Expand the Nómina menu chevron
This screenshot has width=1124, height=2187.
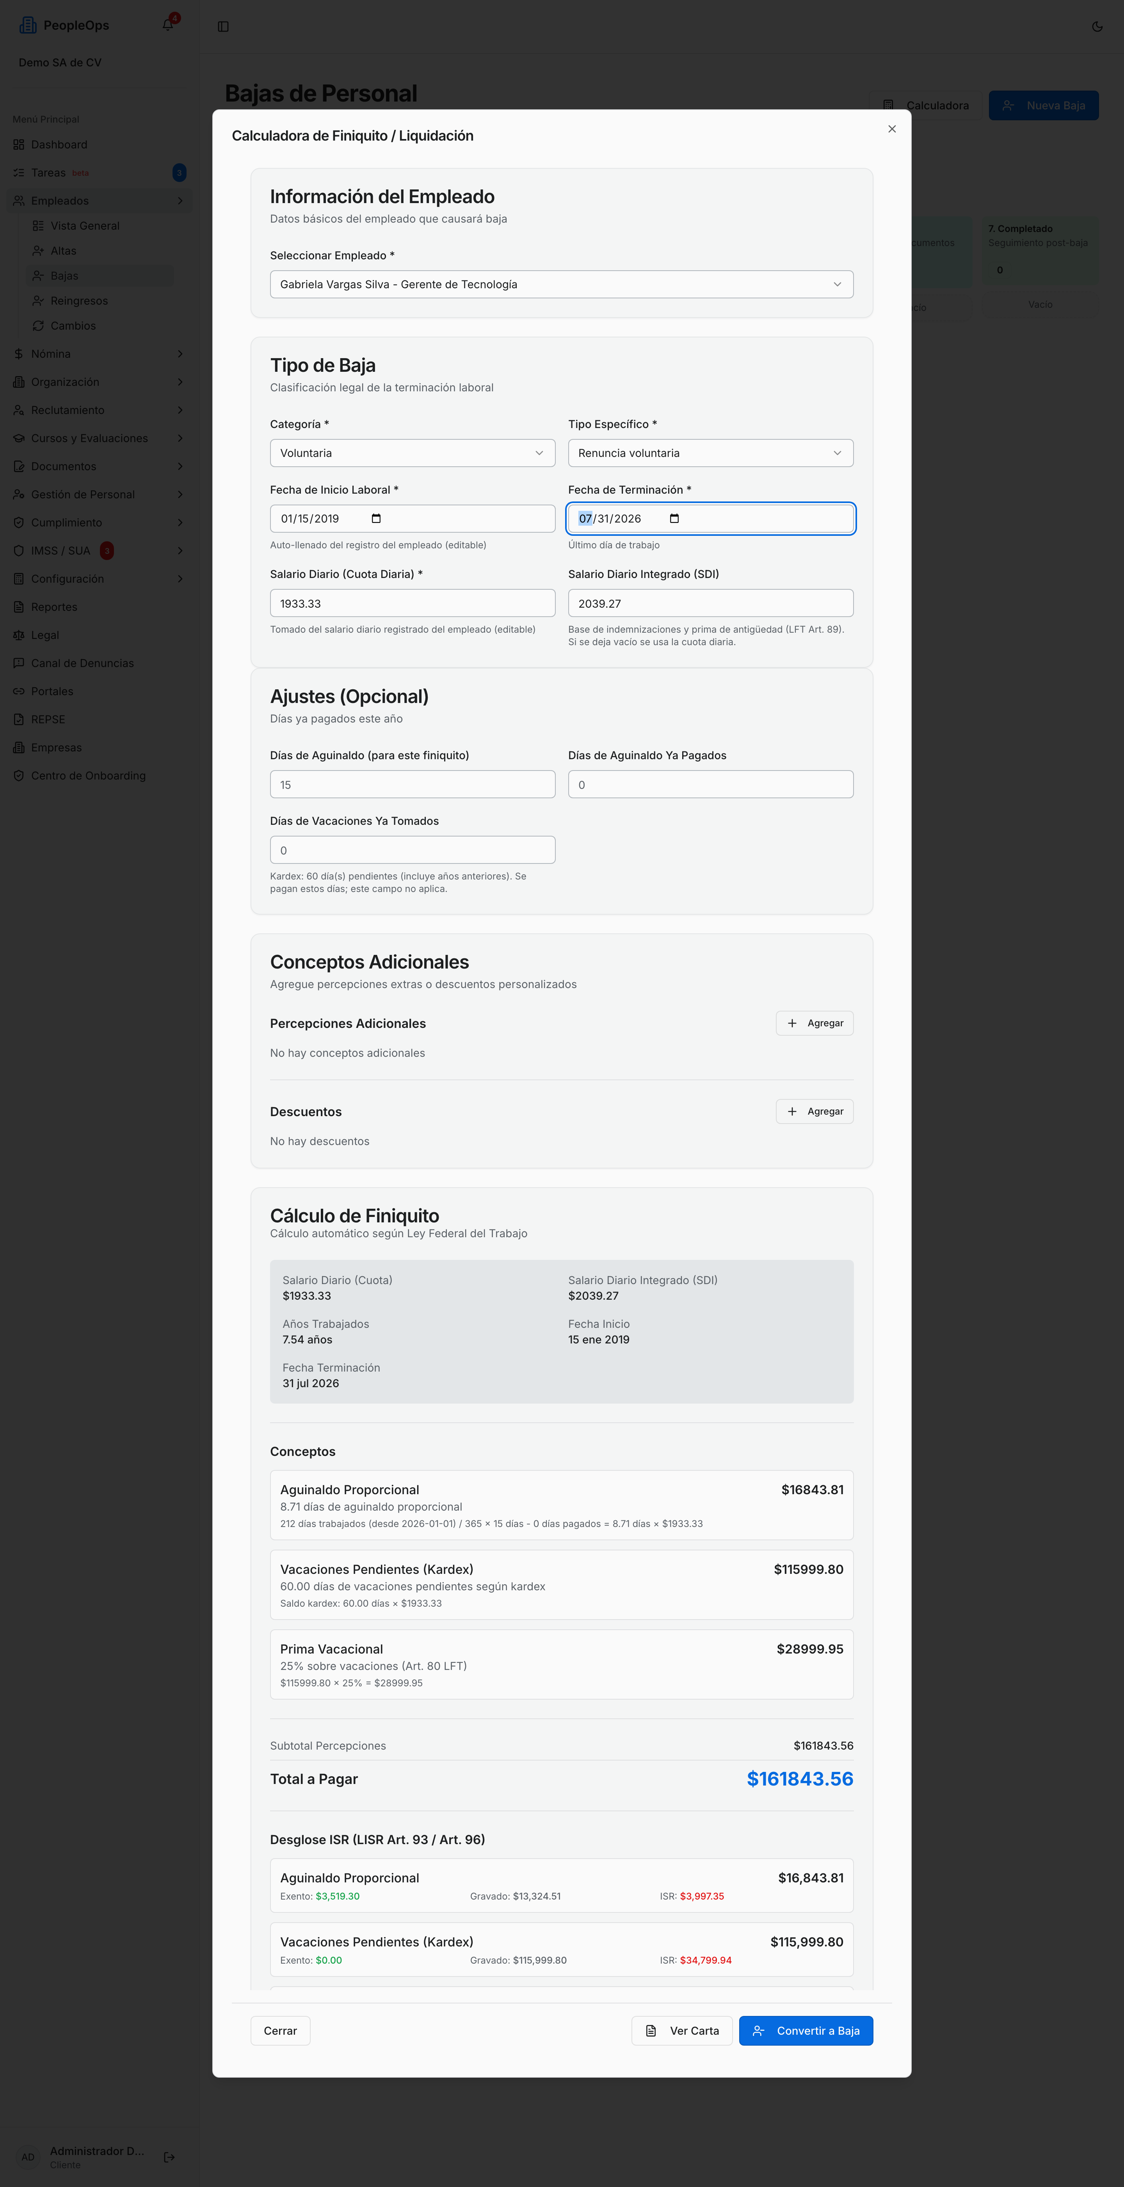tap(180, 354)
